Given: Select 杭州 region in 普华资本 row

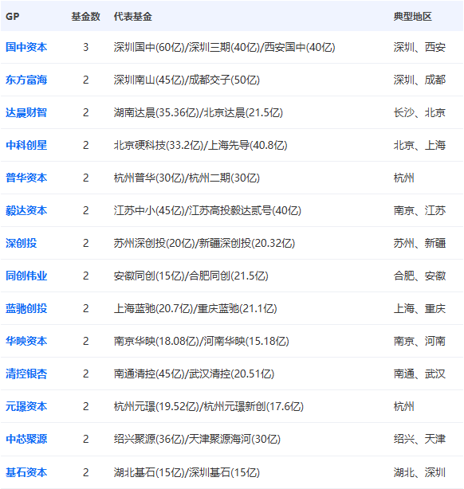Looking at the screenshot, I should pos(403,178).
